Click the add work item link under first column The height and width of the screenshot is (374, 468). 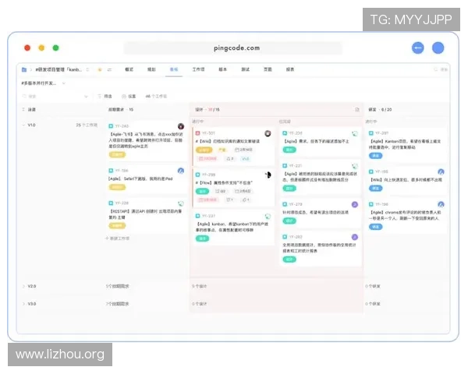(117, 238)
